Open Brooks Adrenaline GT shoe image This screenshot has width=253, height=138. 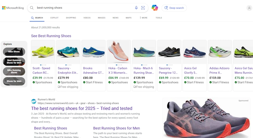pos(93,52)
